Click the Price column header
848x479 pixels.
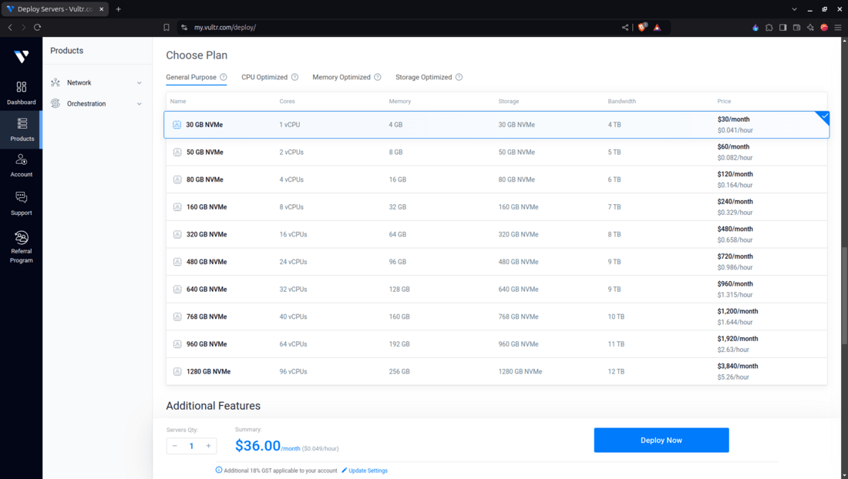point(724,102)
